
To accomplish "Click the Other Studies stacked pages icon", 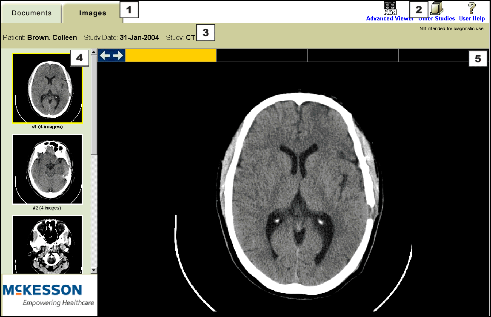I will (437, 8).
